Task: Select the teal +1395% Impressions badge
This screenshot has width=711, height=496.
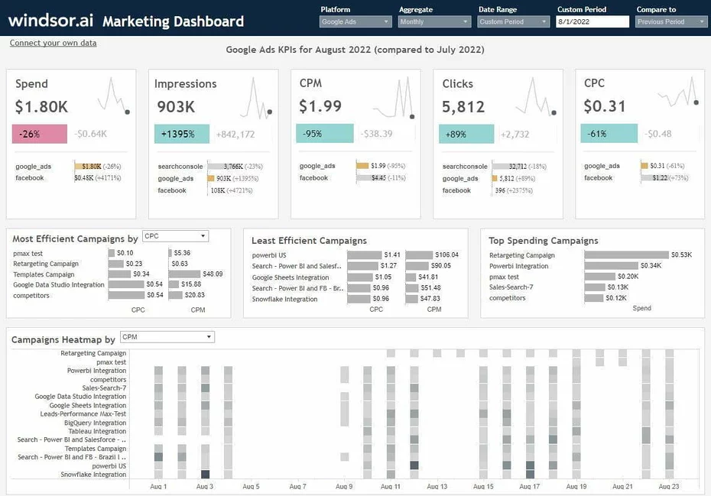Action: pyautogui.click(x=182, y=135)
